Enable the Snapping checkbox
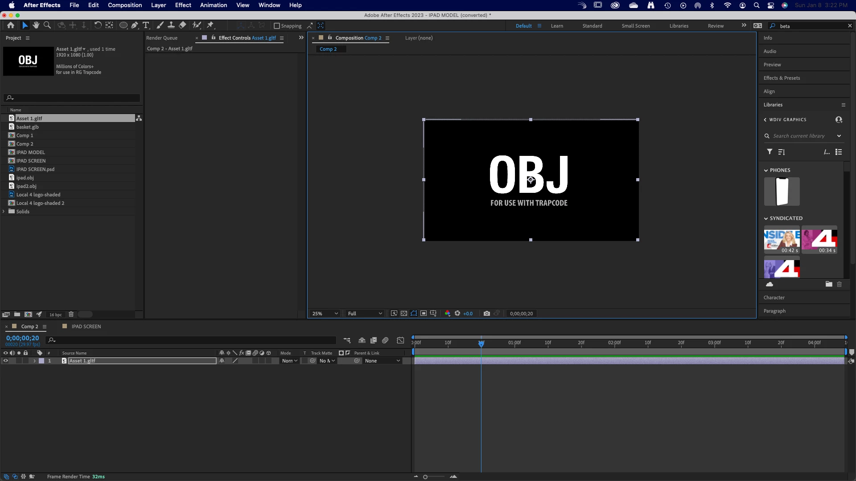The width and height of the screenshot is (856, 481). pos(277,26)
